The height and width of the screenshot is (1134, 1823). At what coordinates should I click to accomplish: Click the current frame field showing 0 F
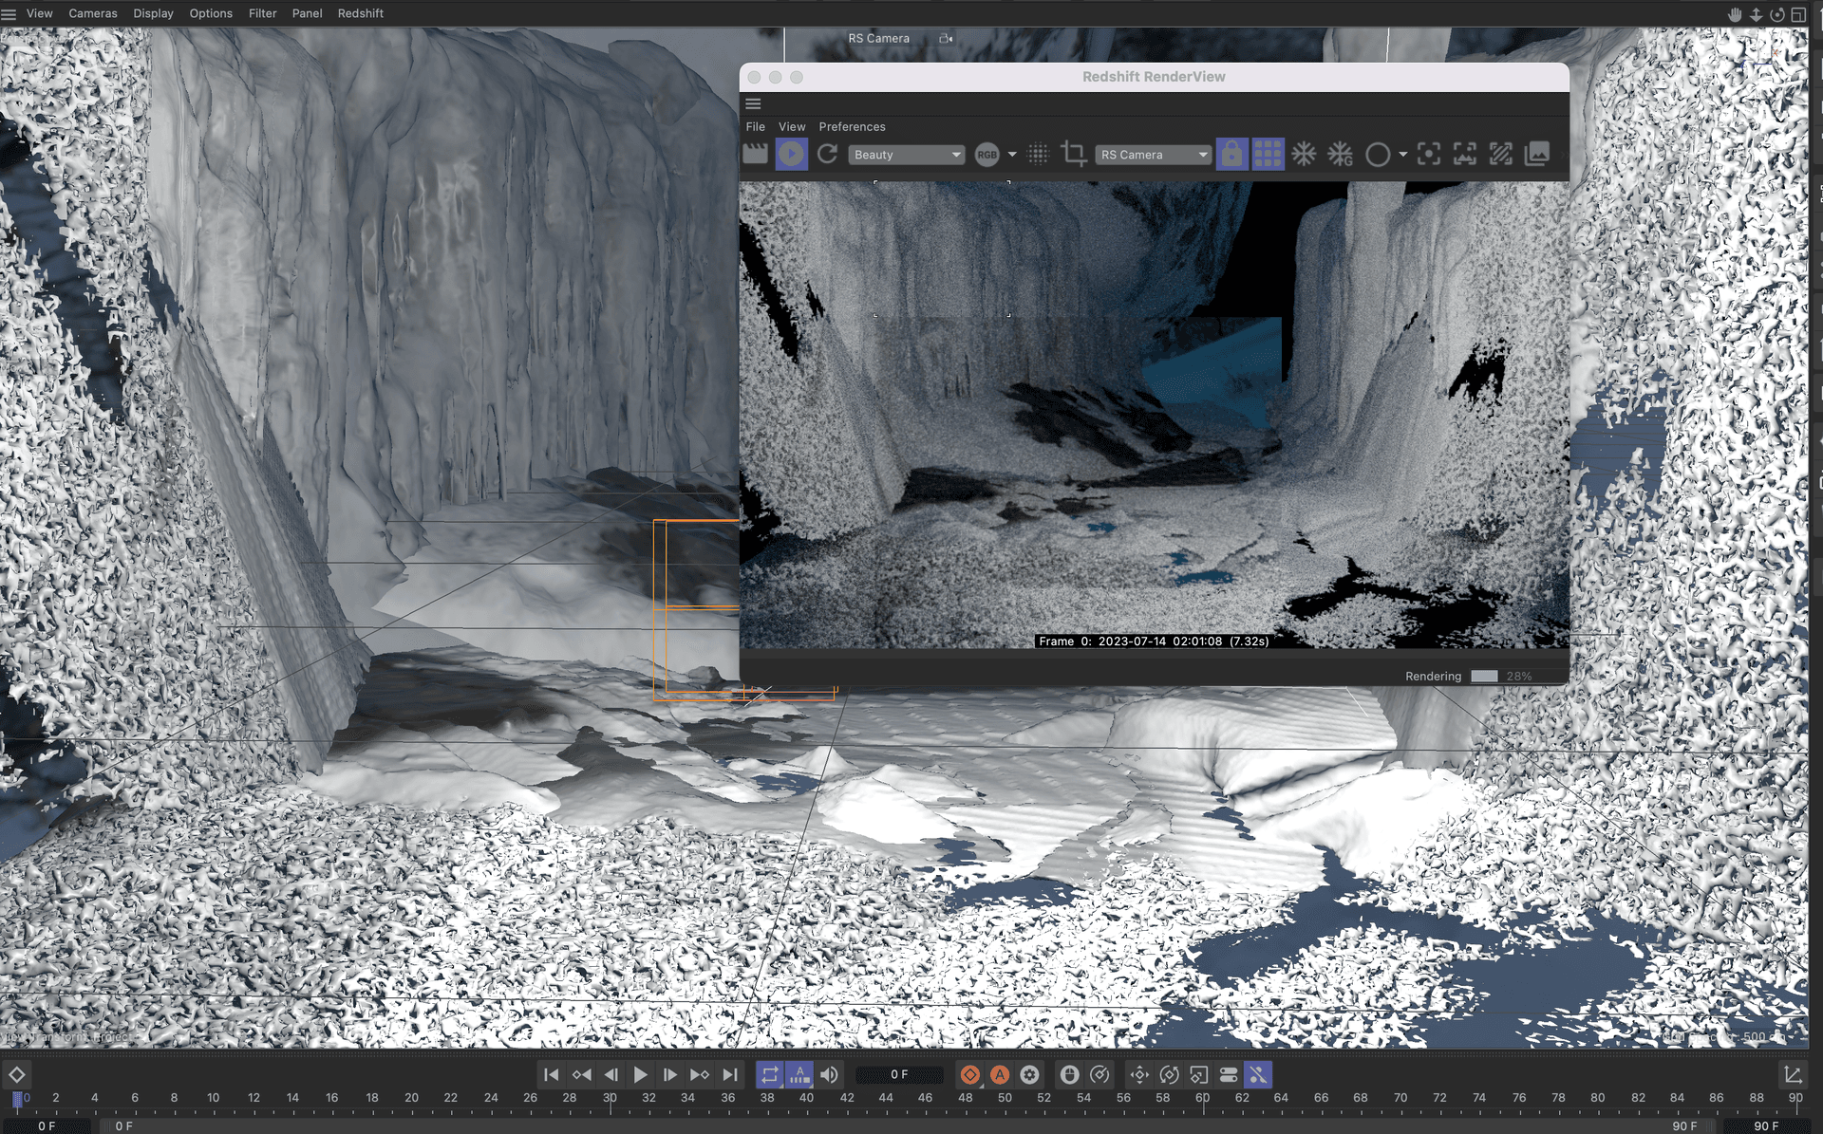click(x=899, y=1074)
